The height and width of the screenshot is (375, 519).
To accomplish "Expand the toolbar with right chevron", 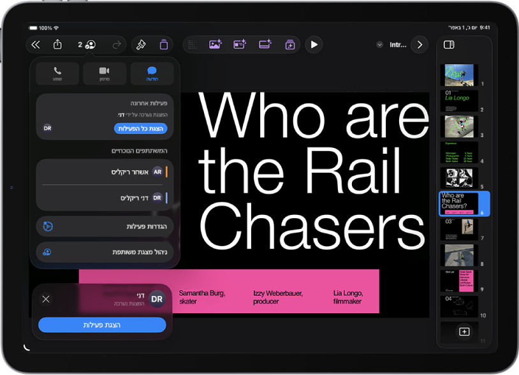I will click(x=420, y=45).
